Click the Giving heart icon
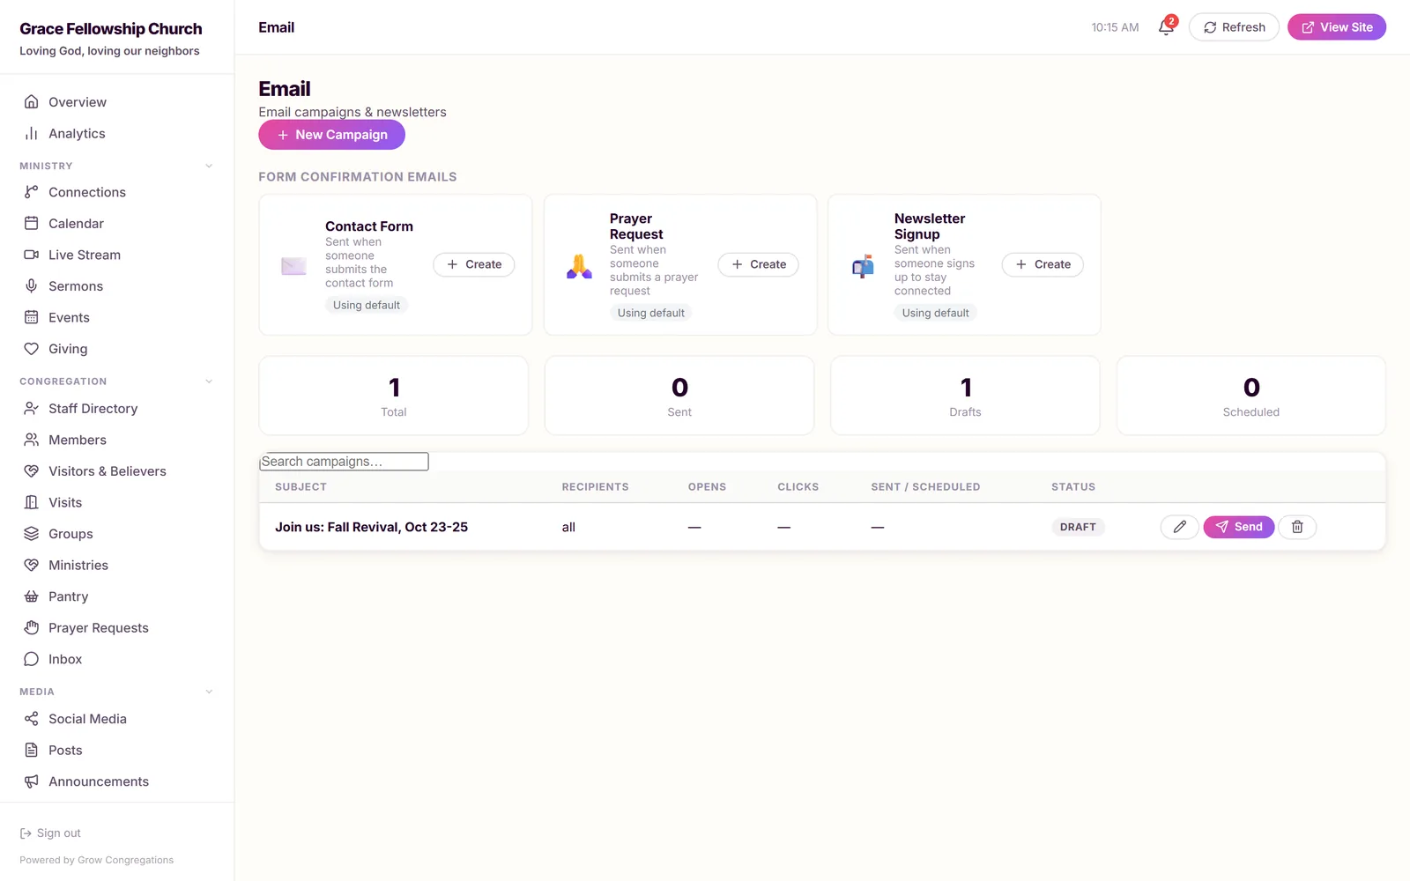 pyautogui.click(x=32, y=349)
